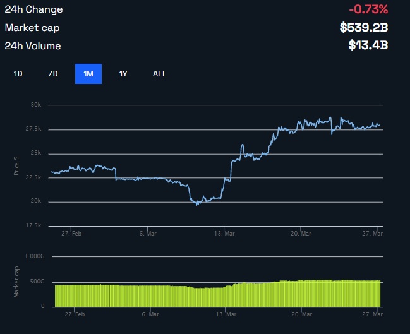The width and height of the screenshot is (410, 334).
Task: Click the 24h Volume label
Action: 33,46
